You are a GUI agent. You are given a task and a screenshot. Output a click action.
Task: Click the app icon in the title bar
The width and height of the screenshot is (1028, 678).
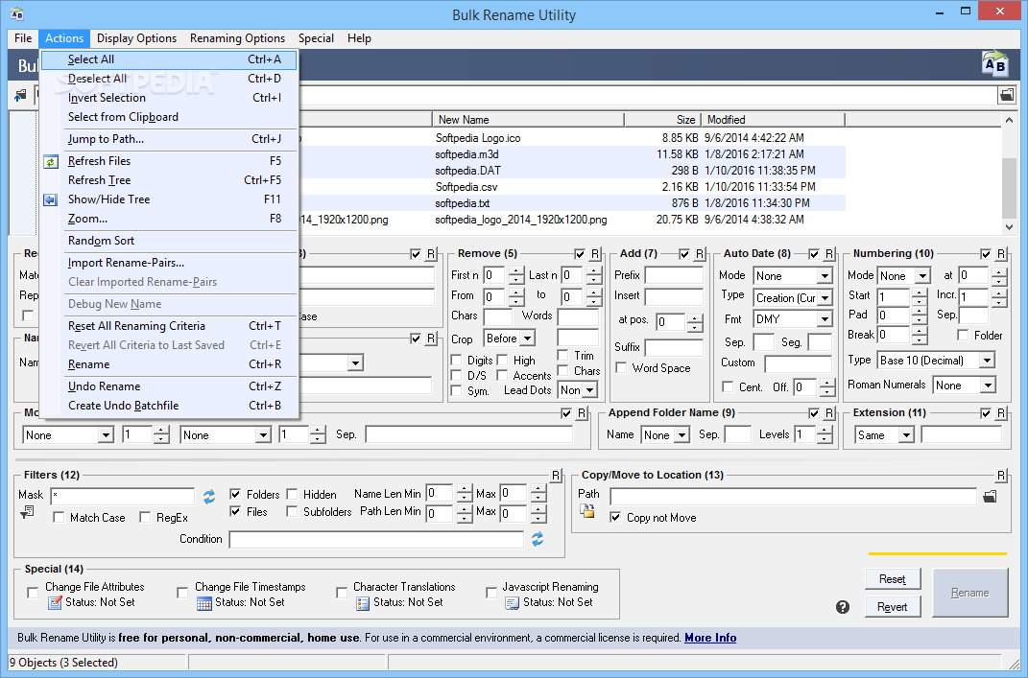coord(17,13)
